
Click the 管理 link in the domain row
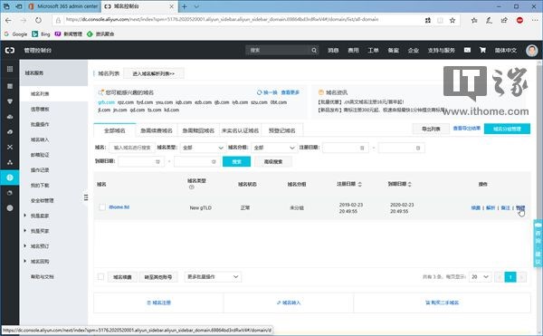(x=520, y=207)
